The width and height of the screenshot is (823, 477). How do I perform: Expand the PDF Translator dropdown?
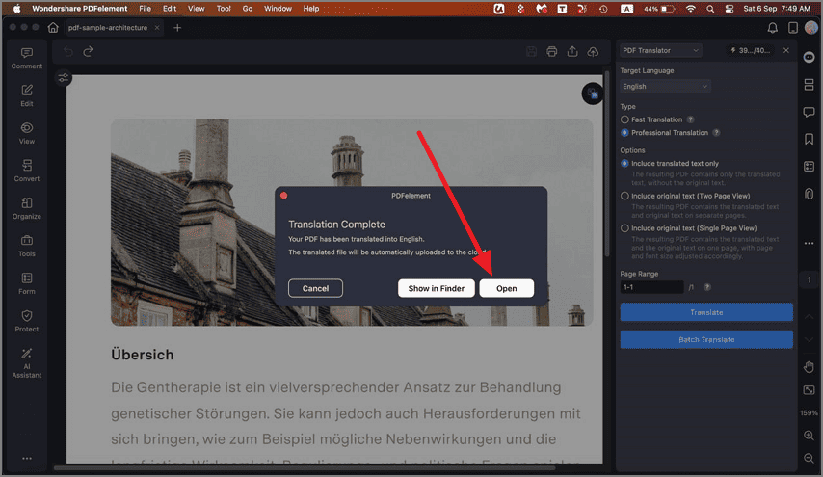click(661, 50)
